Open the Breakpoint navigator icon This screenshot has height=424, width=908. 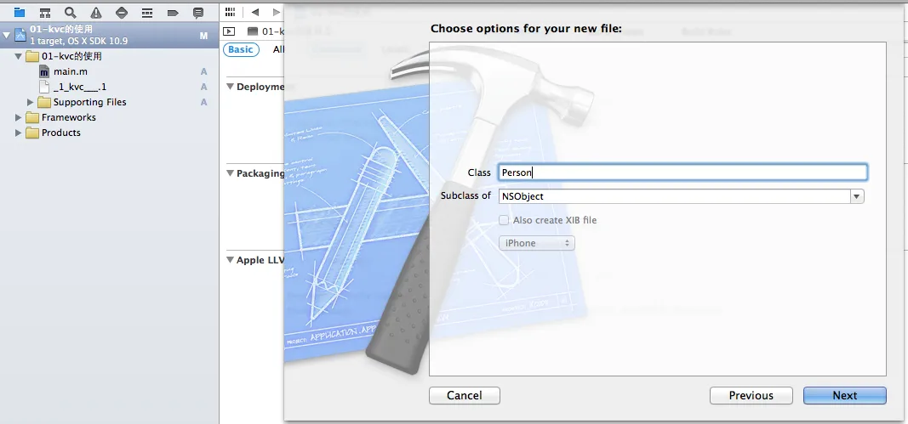tap(173, 12)
